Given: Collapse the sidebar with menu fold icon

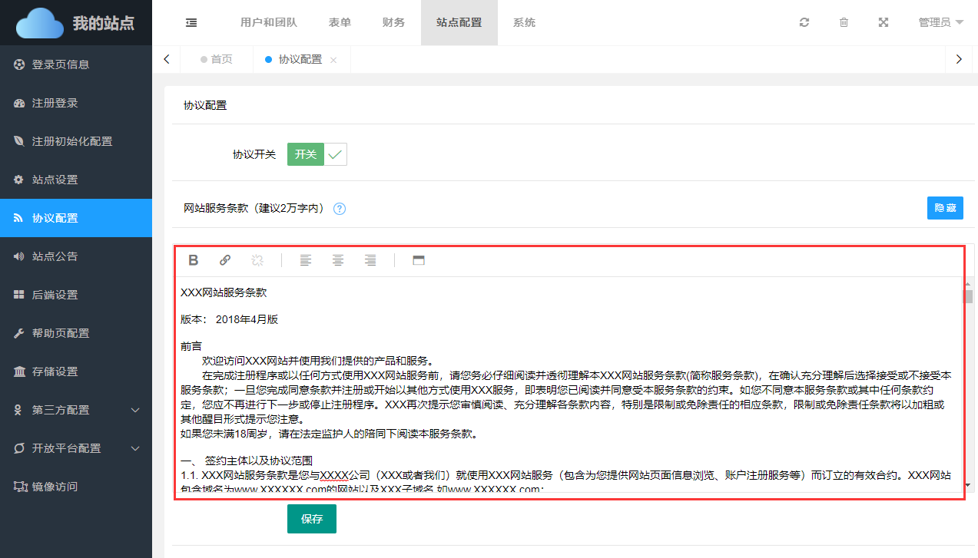Looking at the screenshot, I should [x=191, y=22].
